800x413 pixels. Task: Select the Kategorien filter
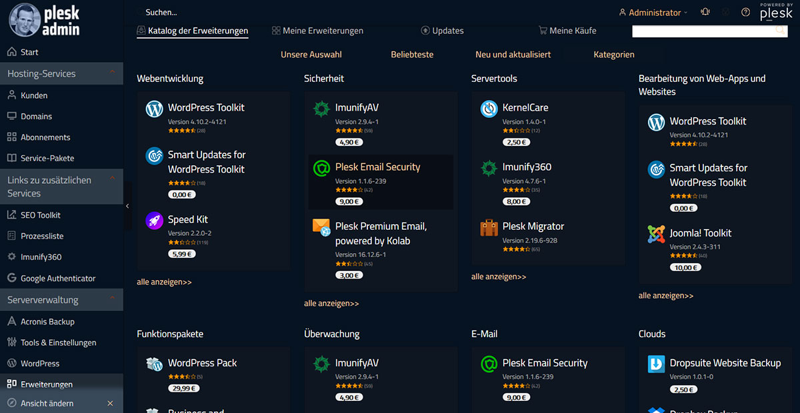click(614, 55)
